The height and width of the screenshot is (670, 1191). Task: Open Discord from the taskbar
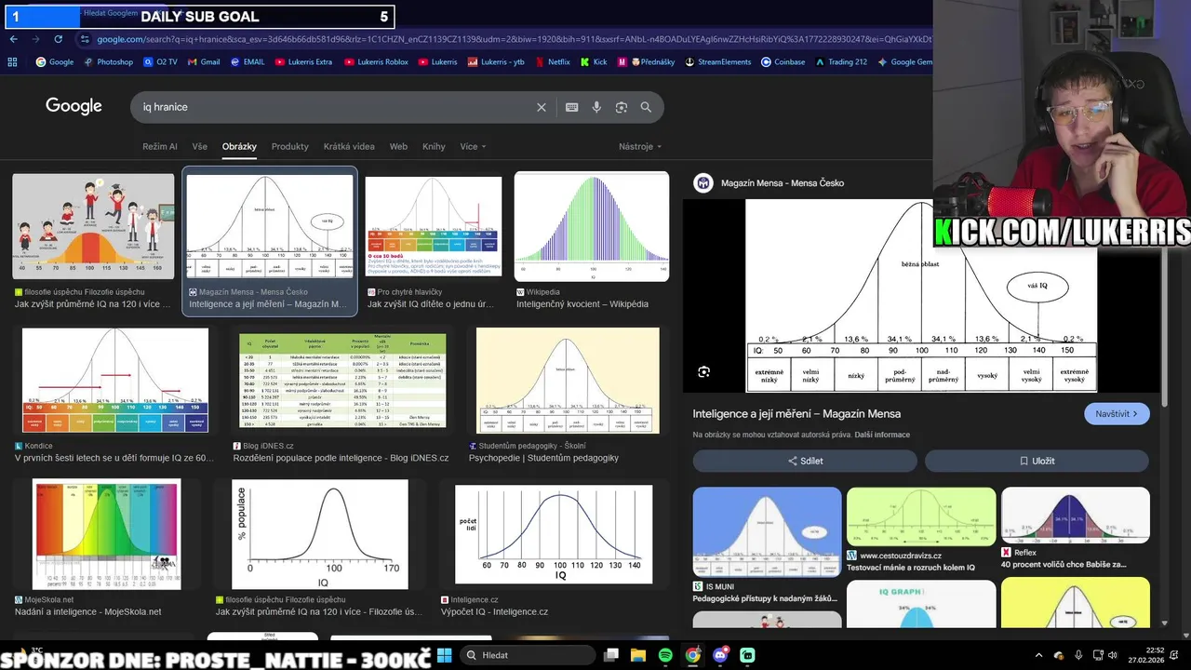tap(720, 655)
